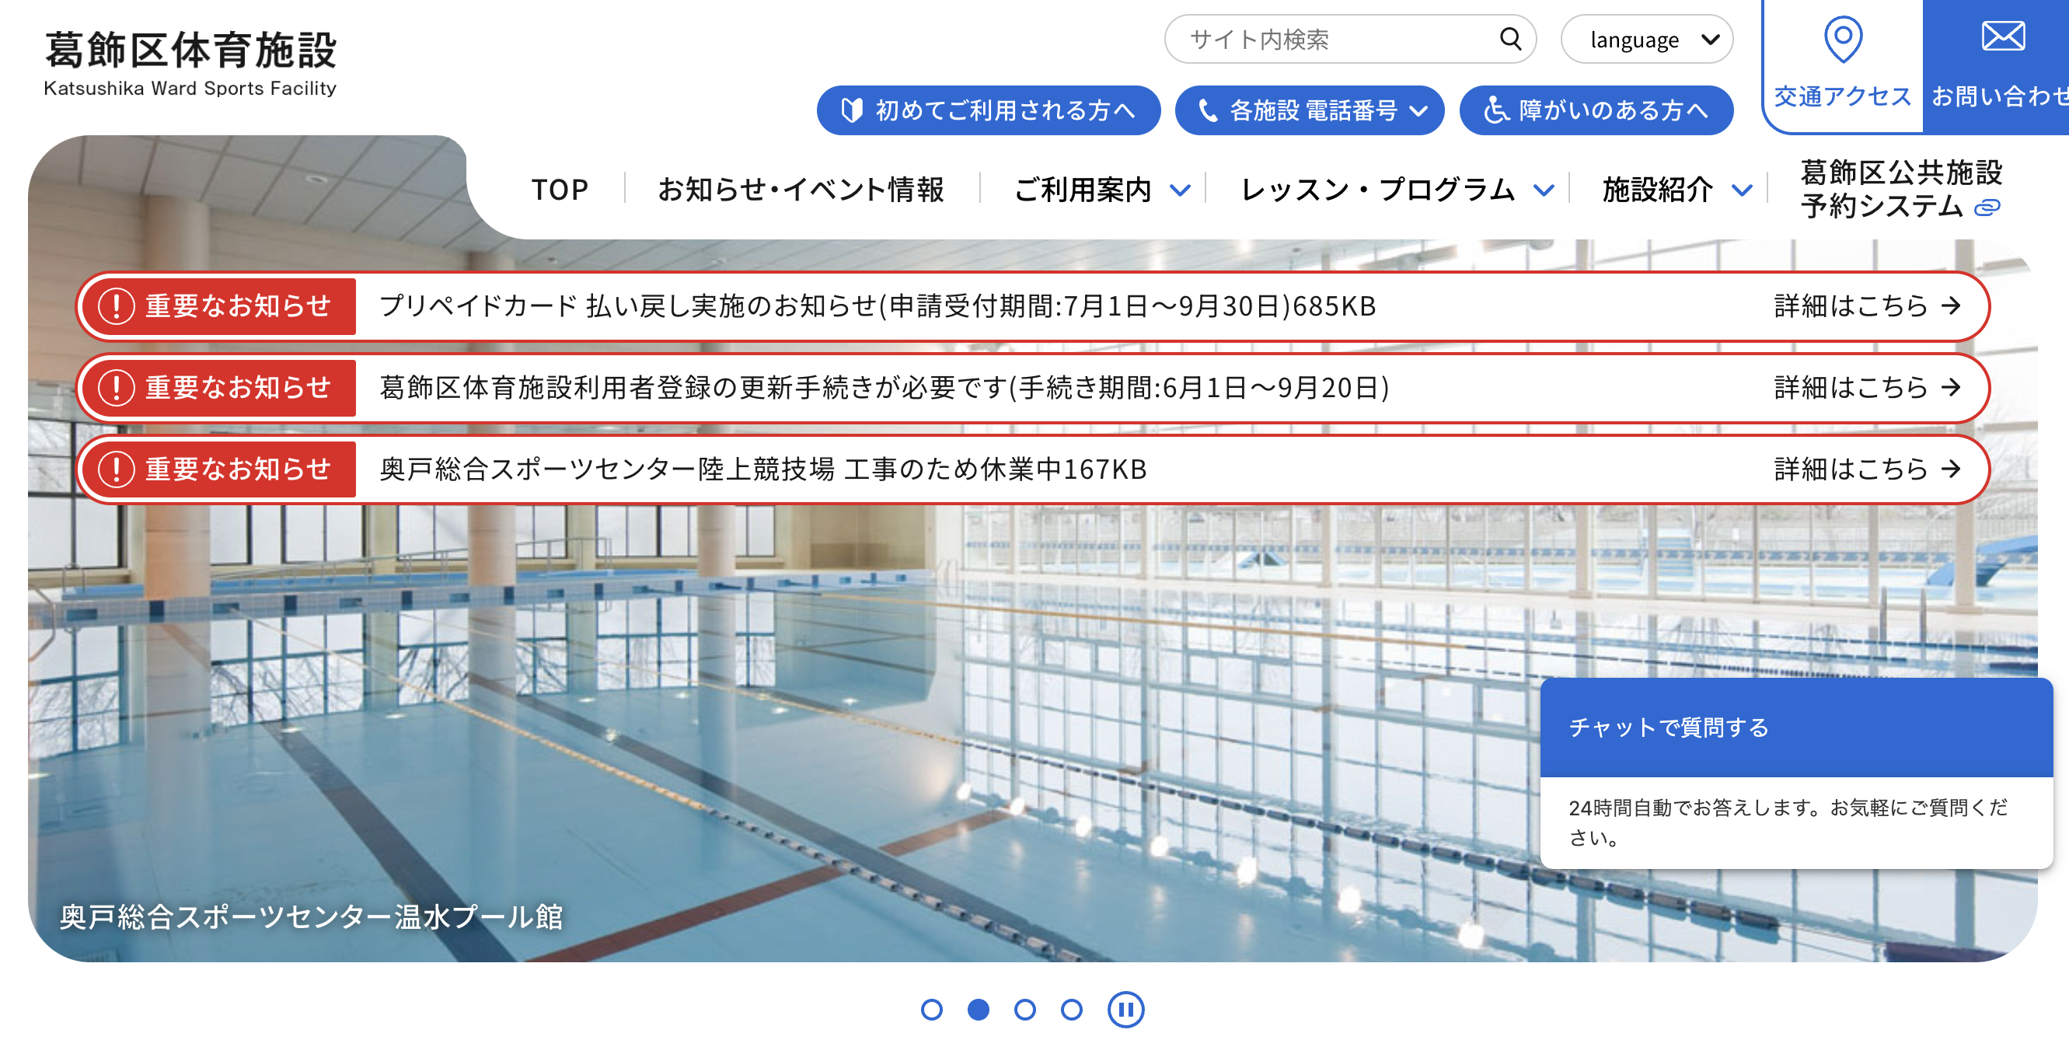This screenshot has height=1040, width=2069.
Task: Open the 施設紹介 menu label
Action: [1658, 190]
